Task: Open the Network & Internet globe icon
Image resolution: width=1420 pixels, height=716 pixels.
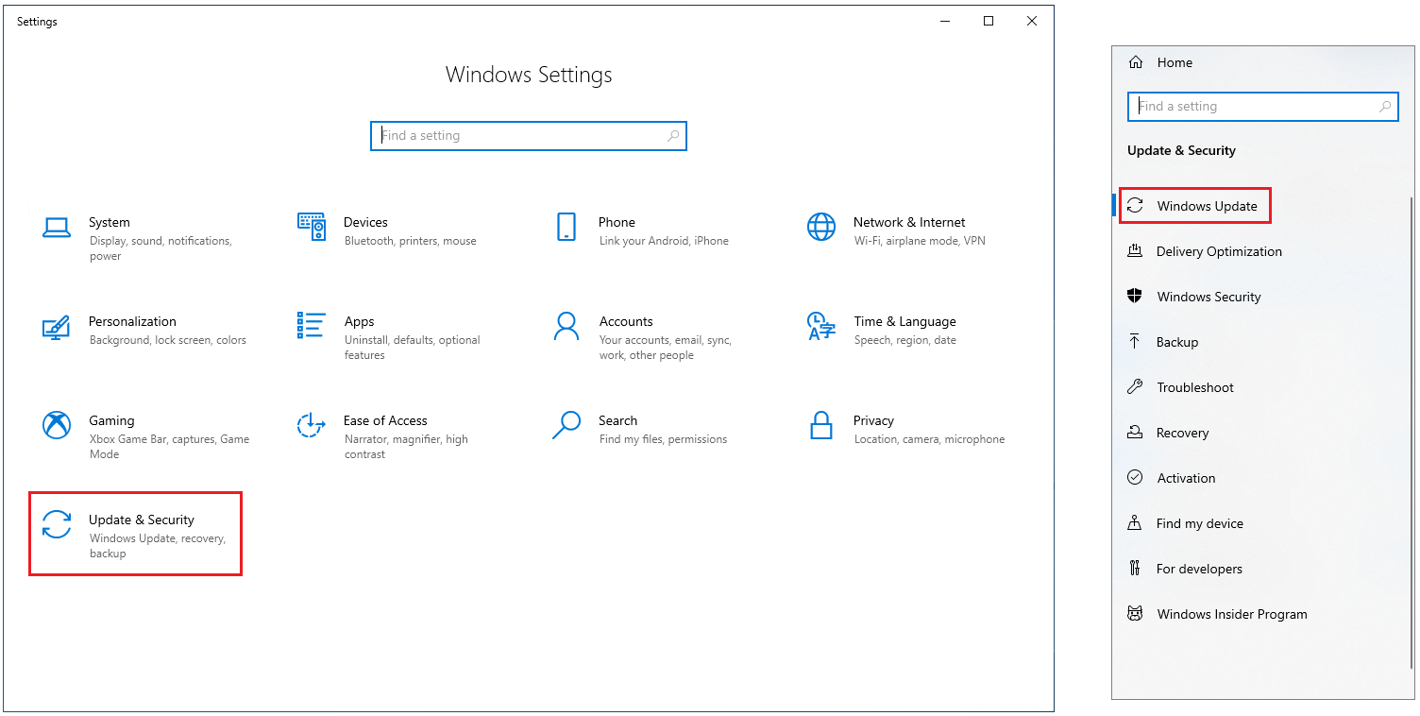Action: tap(821, 227)
